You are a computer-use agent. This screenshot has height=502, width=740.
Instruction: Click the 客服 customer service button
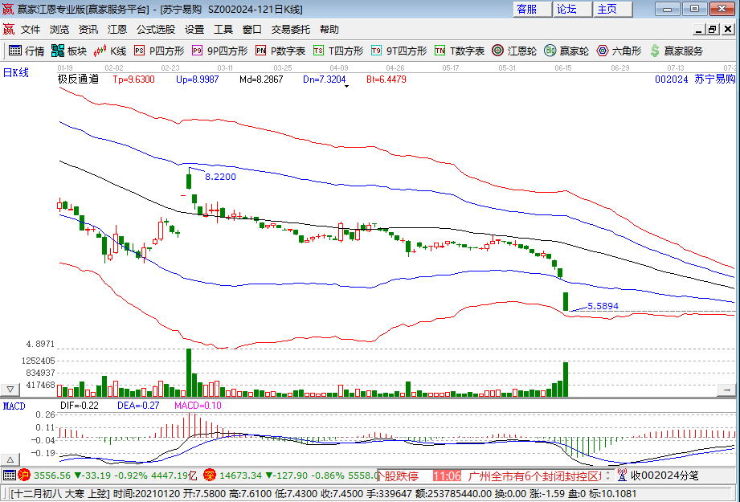tap(530, 9)
